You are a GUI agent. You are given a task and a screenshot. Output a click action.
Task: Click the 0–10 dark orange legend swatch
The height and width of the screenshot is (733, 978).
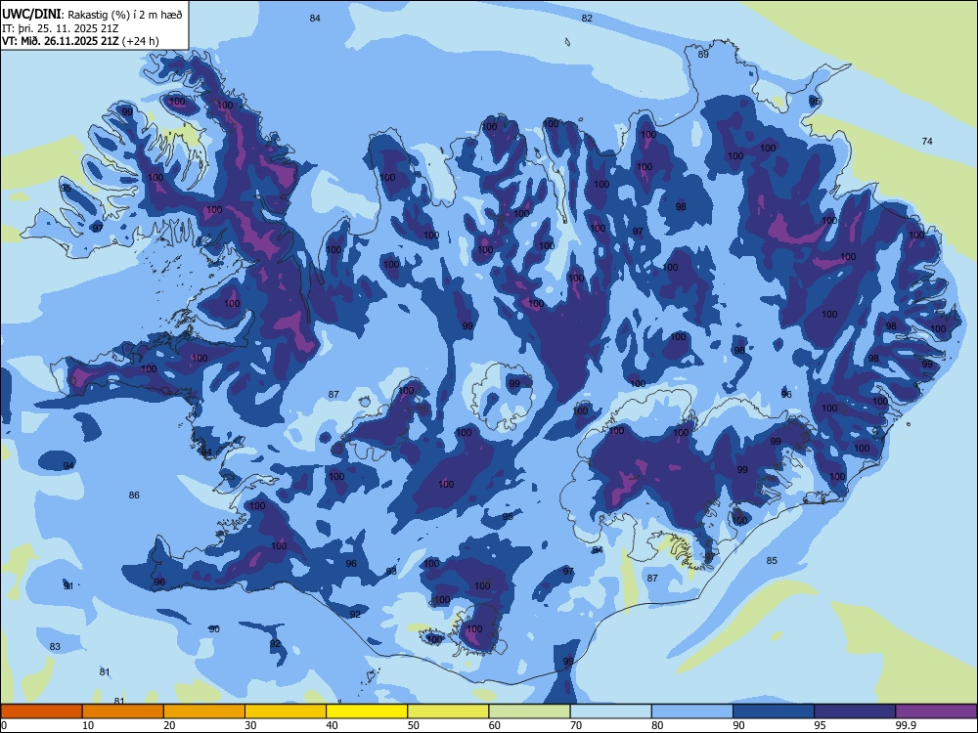41,711
